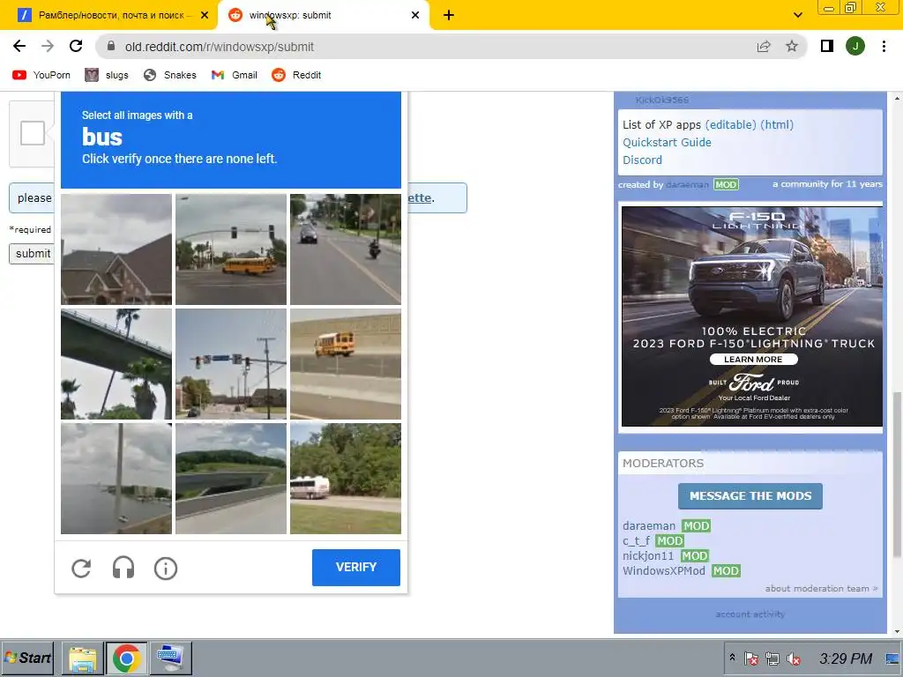
Task: Open about moderation team link
Action: coord(821,588)
